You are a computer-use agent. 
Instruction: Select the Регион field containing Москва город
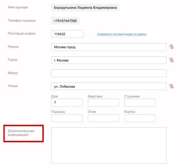tap(109, 47)
